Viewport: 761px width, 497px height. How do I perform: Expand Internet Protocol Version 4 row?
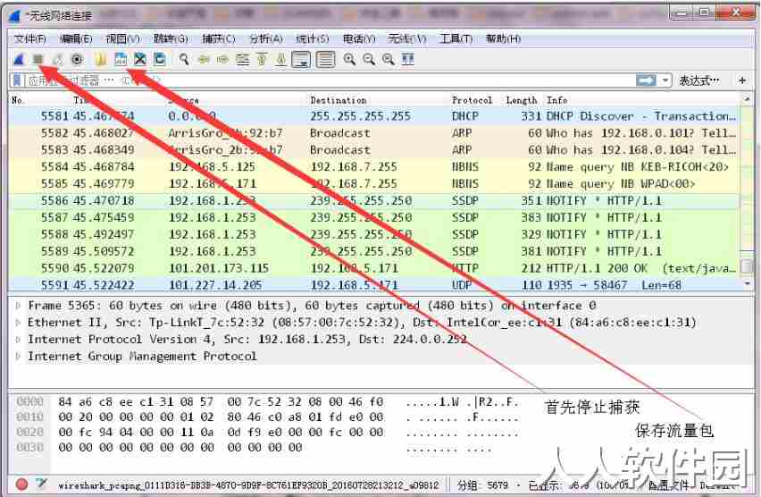coord(18,340)
